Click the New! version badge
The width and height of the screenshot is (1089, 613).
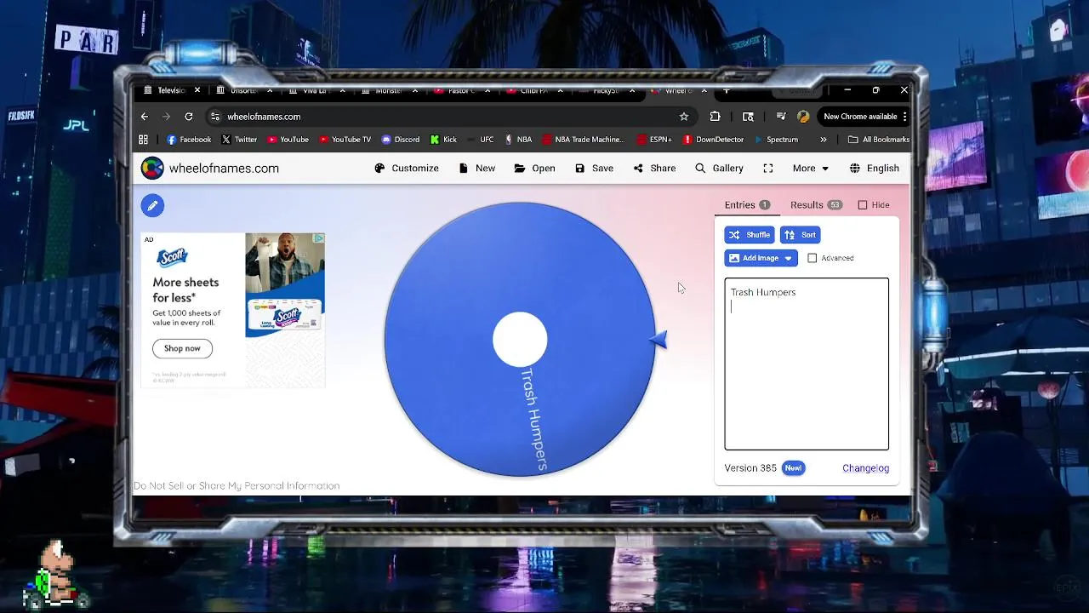[793, 468]
